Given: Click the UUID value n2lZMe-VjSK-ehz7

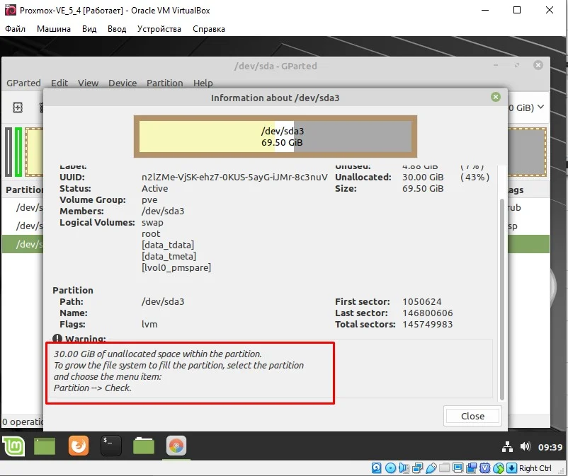Looking at the screenshot, I should pos(234,178).
